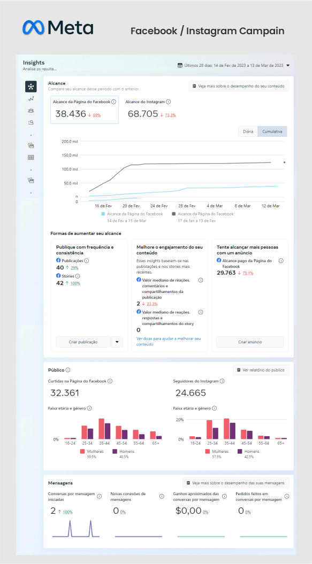The height and width of the screenshot is (564, 312).
Task: Click info icon beside Instagram Faixa etária e gênero
Action: tap(215, 408)
